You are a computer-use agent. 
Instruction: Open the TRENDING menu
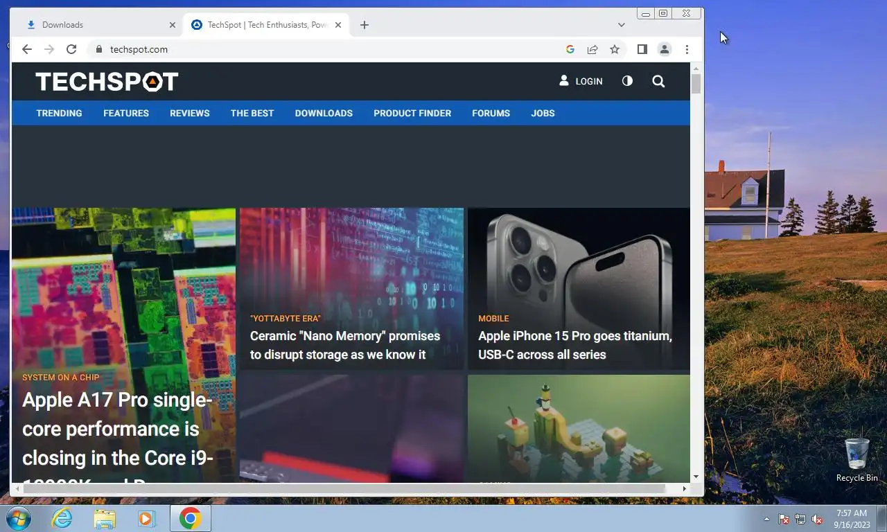click(59, 113)
